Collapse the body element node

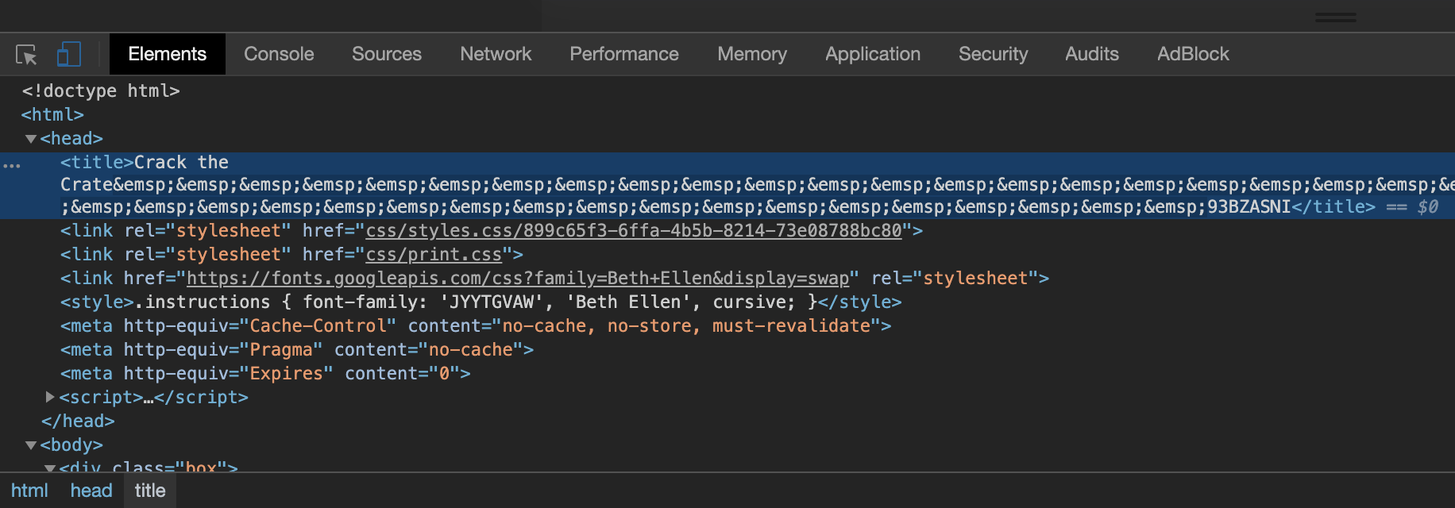point(31,445)
